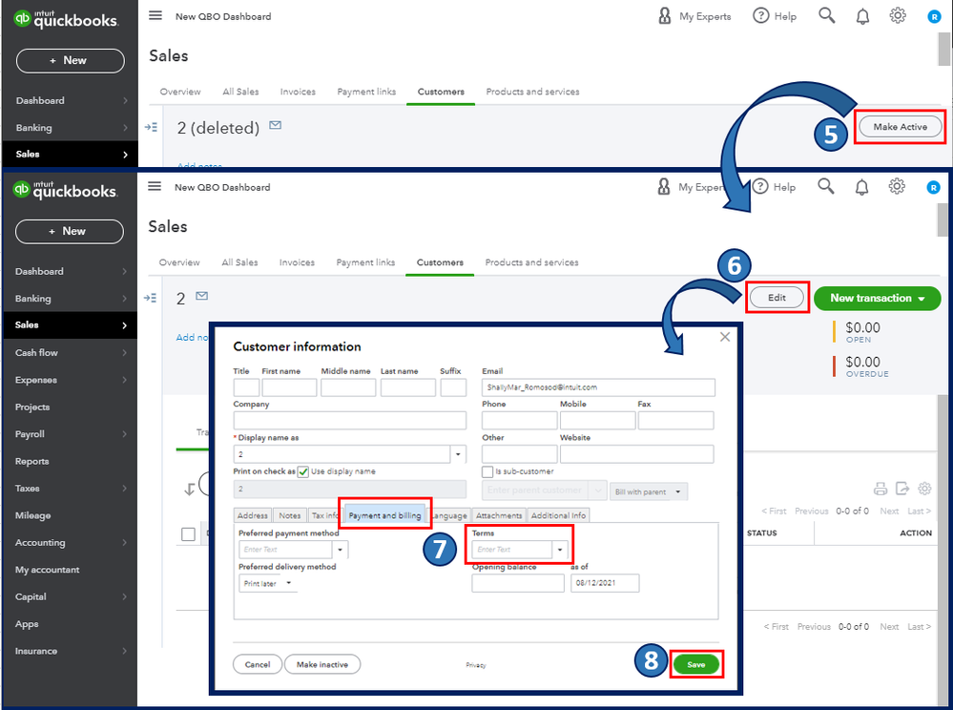Expand Insurance in the sidebar
Image resolution: width=953 pixels, height=710 pixels.
(x=71, y=651)
